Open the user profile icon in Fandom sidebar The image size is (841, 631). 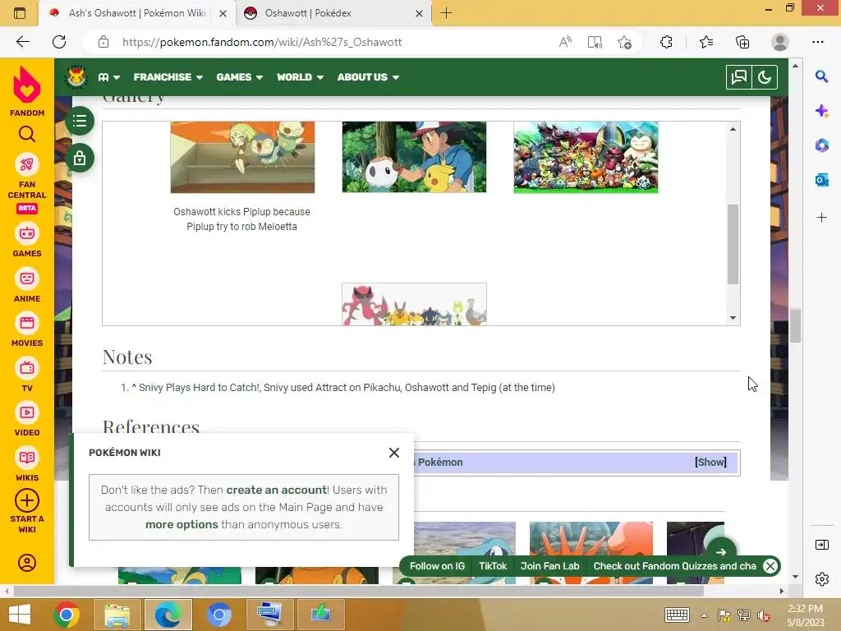point(27,563)
